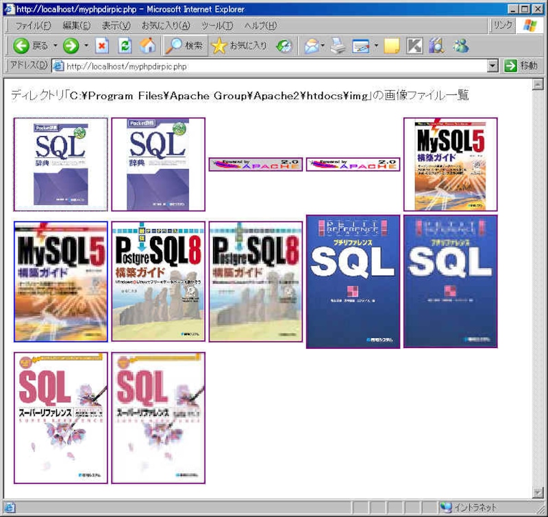Go to the Home page icon

147,46
